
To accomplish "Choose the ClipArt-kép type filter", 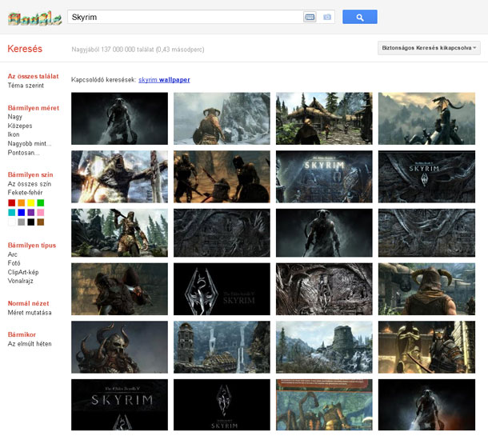I will [23, 272].
